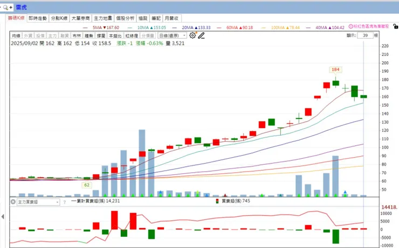399x248 pixels.
Task: Close the 主力買賣超 indicator panel
Action: pyautogui.click(x=13, y=202)
